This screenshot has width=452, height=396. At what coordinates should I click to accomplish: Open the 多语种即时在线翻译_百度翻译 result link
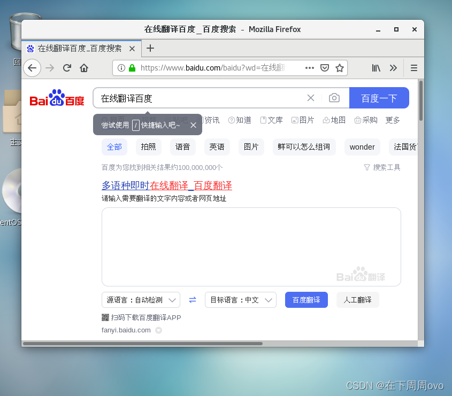click(x=166, y=185)
